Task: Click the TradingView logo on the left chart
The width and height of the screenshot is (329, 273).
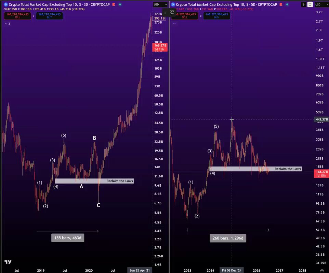Action: [x=8, y=262]
